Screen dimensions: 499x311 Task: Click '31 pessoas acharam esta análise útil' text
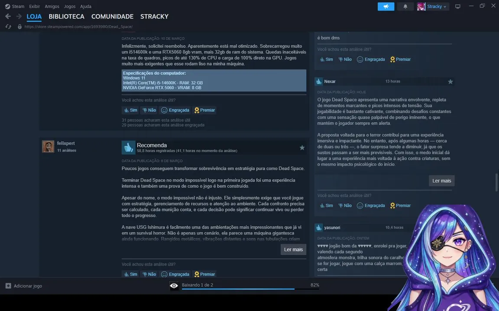pyautogui.click(x=156, y=120)
